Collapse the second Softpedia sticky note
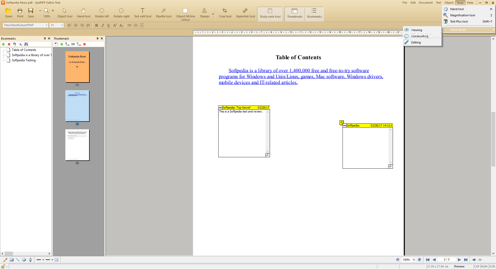 point(345,125)
